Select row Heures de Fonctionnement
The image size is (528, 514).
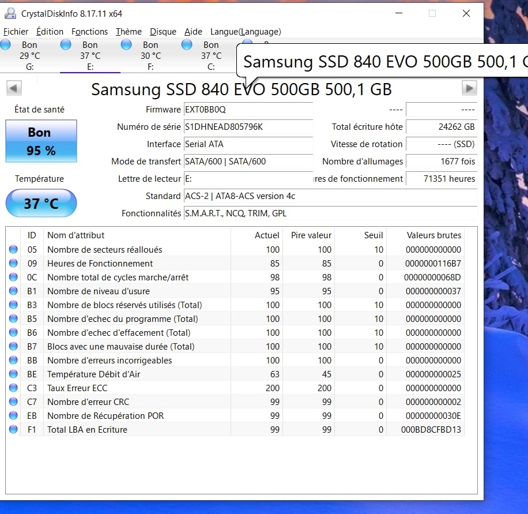pyautogui.click(x=235, y=263)
